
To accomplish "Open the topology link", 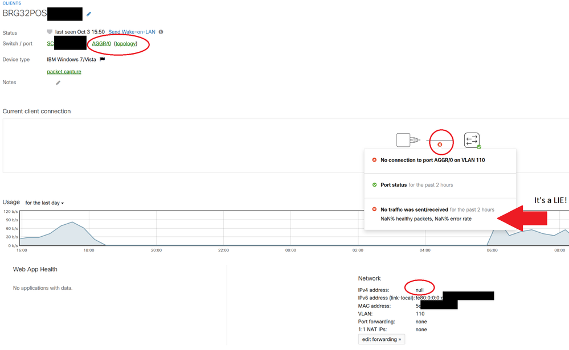I will (x=125, y=44).
